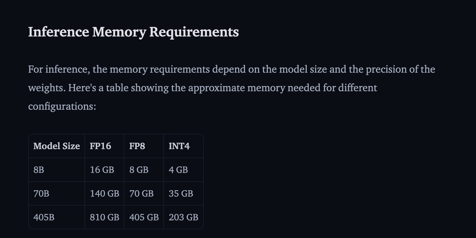Click the Inference Memory Requirements heading
This screenshot has height=238, width=476.
[x=133, y=32]
